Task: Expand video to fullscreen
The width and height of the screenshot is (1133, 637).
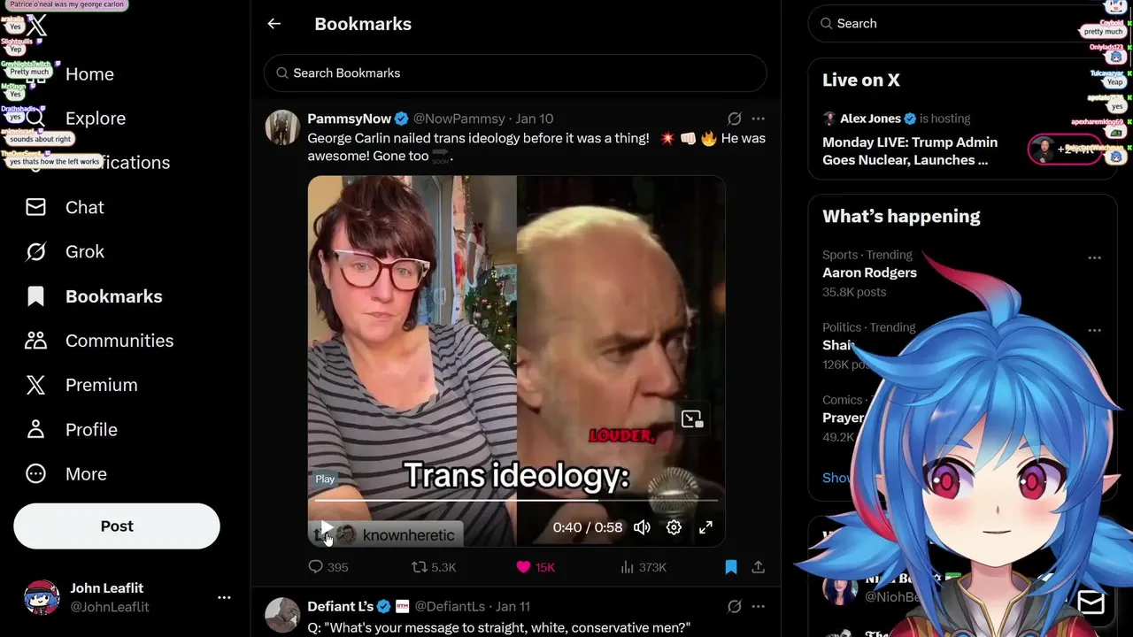Action: [705, 527]
